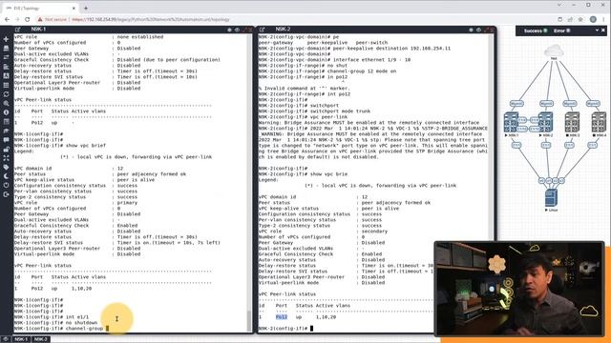The image size is (611, 343).
Task: Click the N9K-1 terminal scrollbar
Action: click(249, 320)
